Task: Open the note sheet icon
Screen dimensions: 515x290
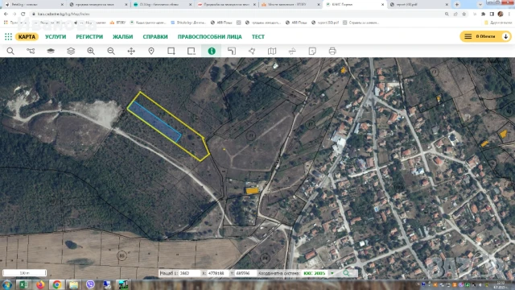Action: [x=312, y=51]
